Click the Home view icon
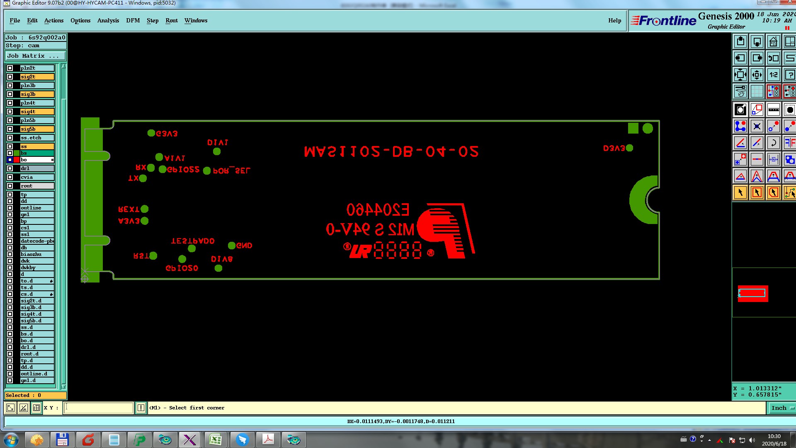 point(773,41)
